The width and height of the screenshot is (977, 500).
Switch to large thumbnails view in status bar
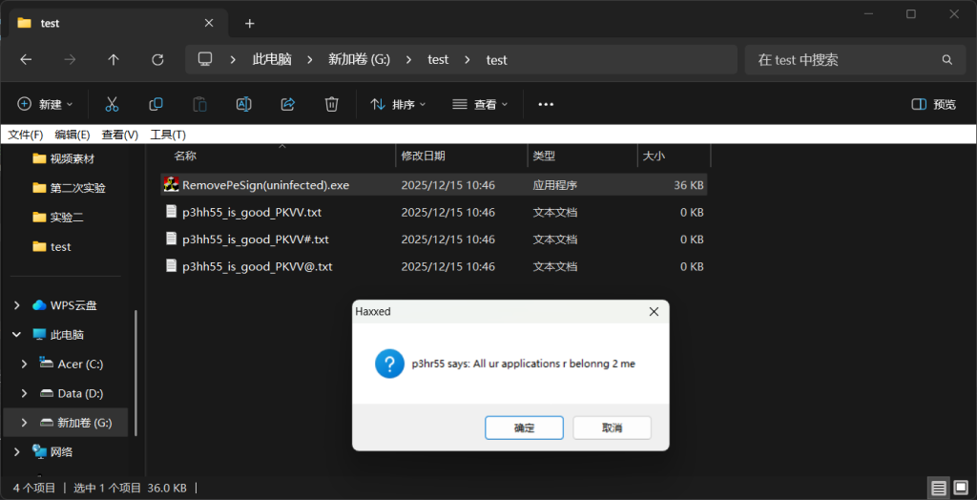coord(961,488)
